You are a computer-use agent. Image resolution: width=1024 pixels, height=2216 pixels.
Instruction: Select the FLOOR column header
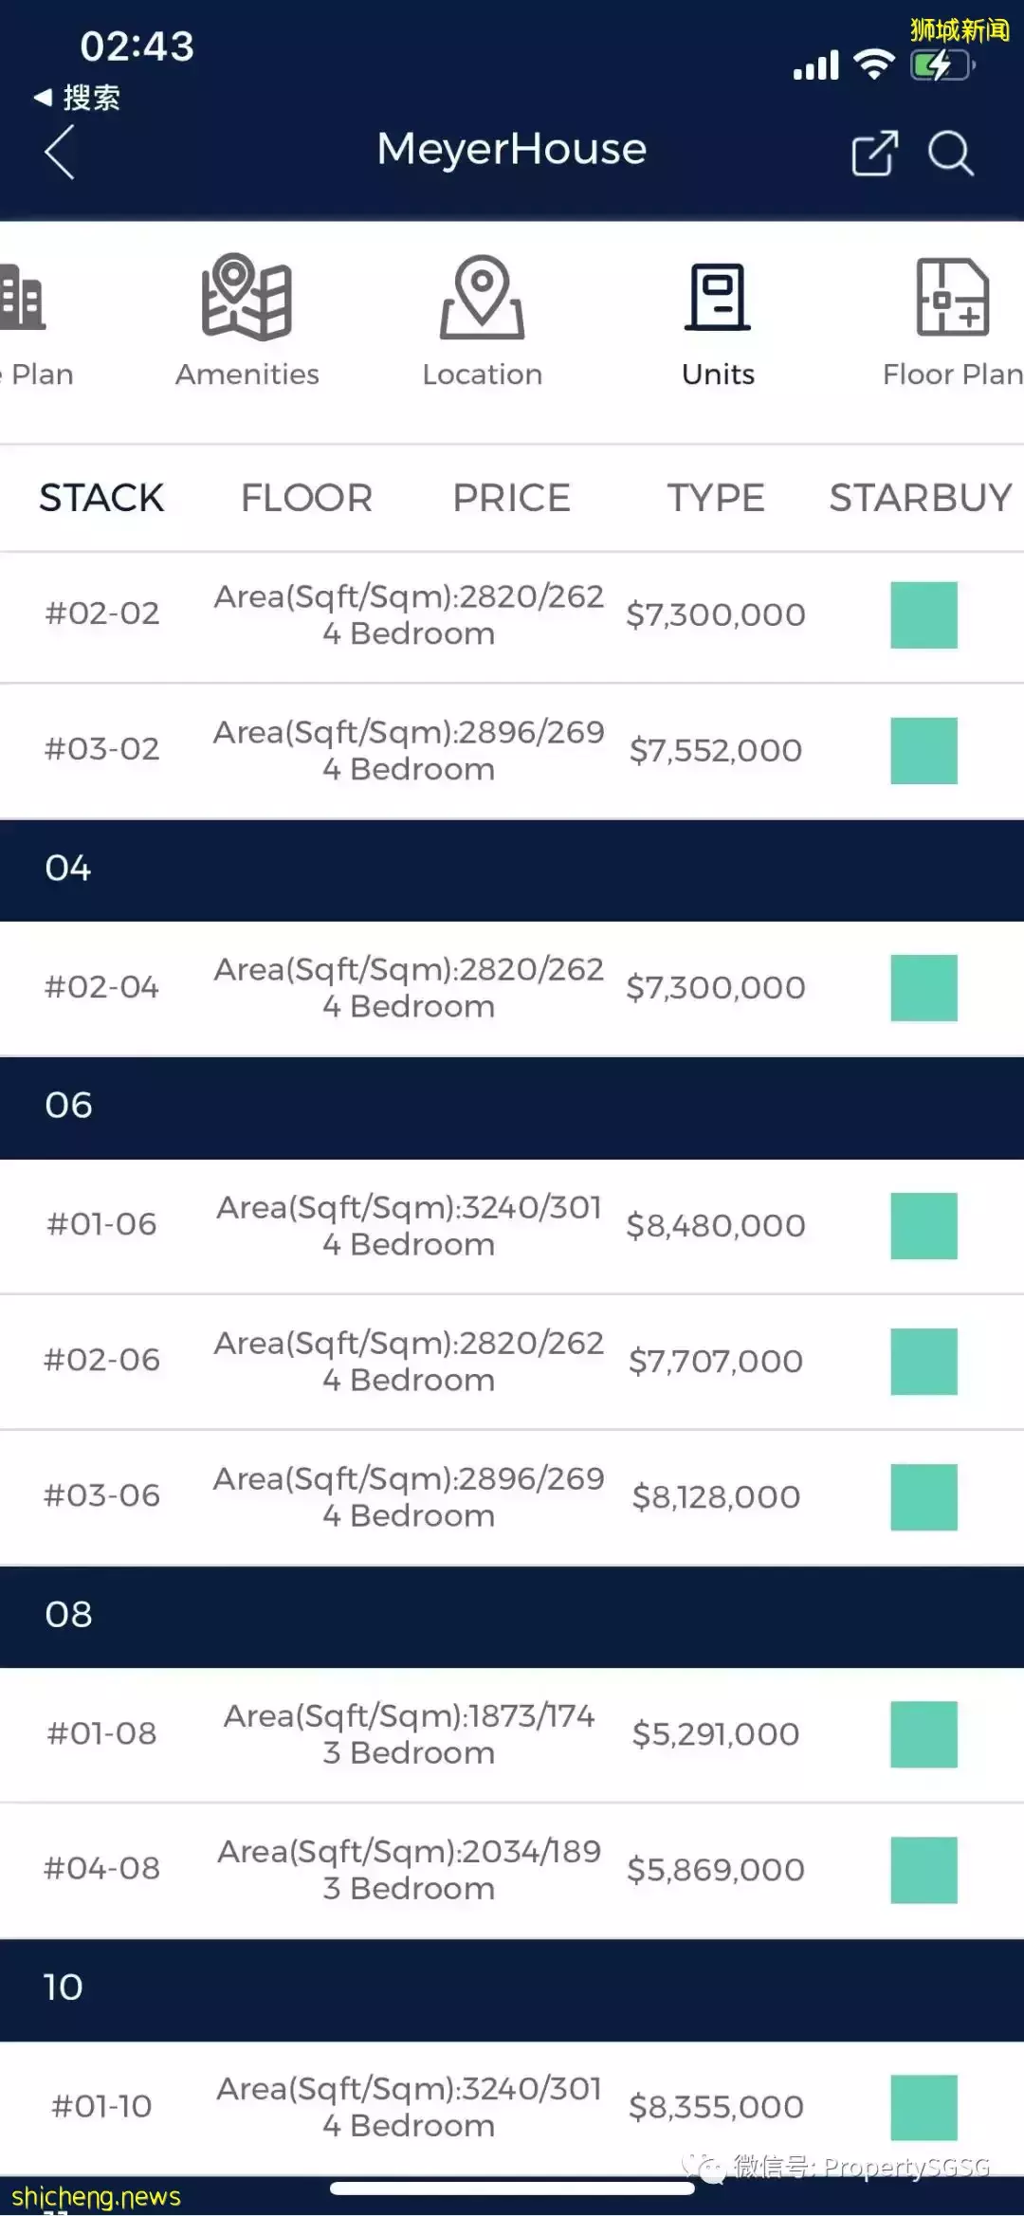click(x=306, y=498)
